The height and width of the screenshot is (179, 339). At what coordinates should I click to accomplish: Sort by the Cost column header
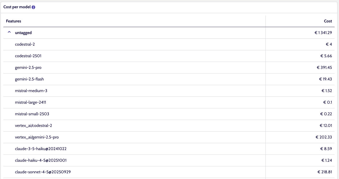328,21
